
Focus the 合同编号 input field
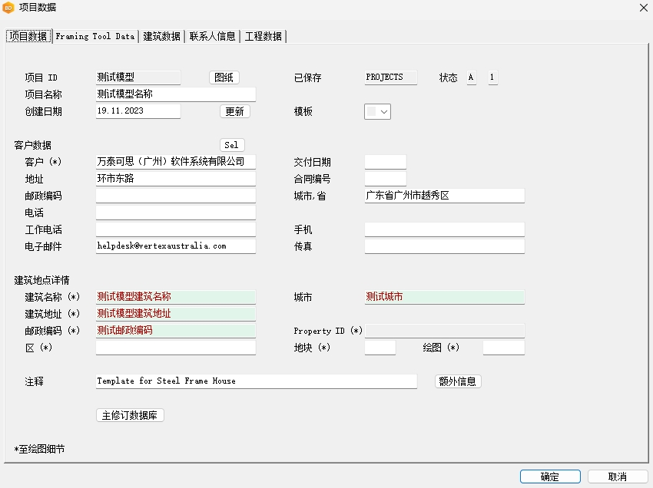click(x=385, y=179)
